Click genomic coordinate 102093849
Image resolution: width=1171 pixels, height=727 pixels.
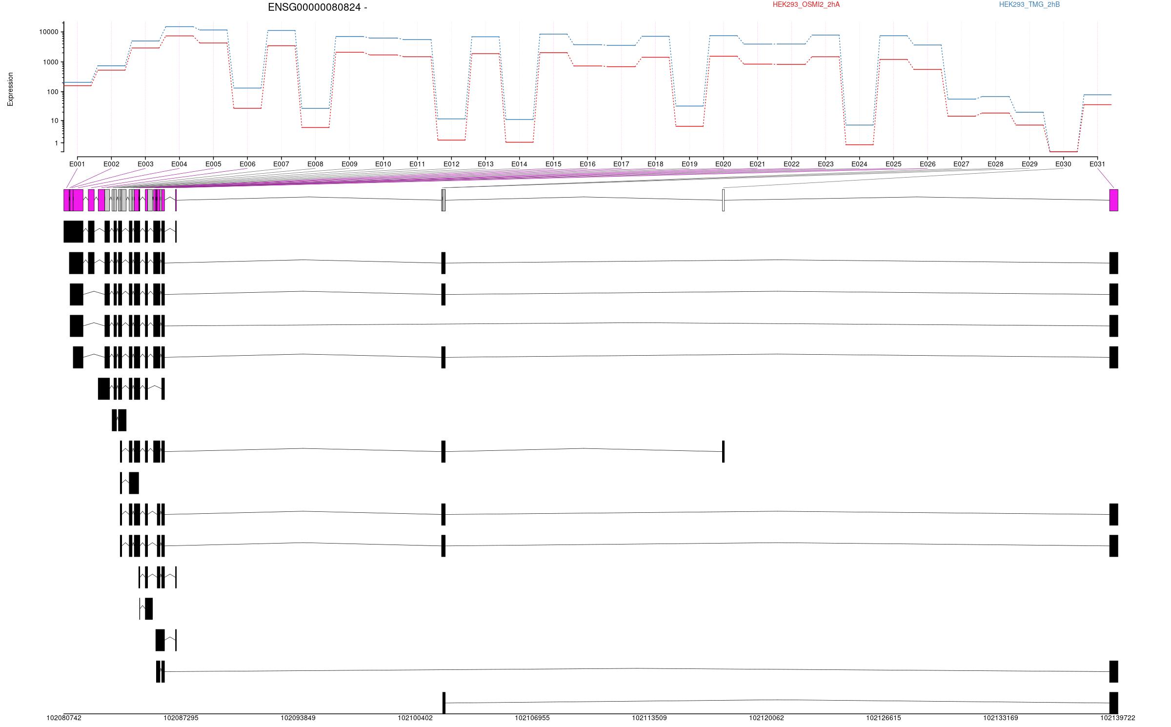(298, 718)
